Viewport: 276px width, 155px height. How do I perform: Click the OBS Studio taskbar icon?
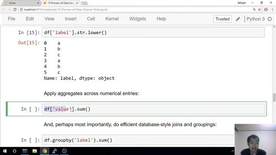(x=64, y=151)
